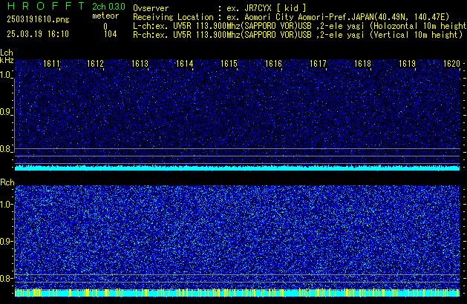Click the 'kHz' axis unit label
Viewport: 467px width, 304px height.
point(7,60)
